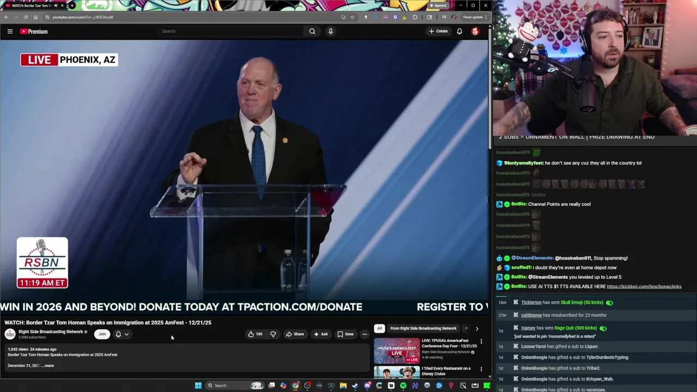The image size is (697, 392).
Task: Click caitlinoww username in the activity feed
Action: [x=531, y=315]
